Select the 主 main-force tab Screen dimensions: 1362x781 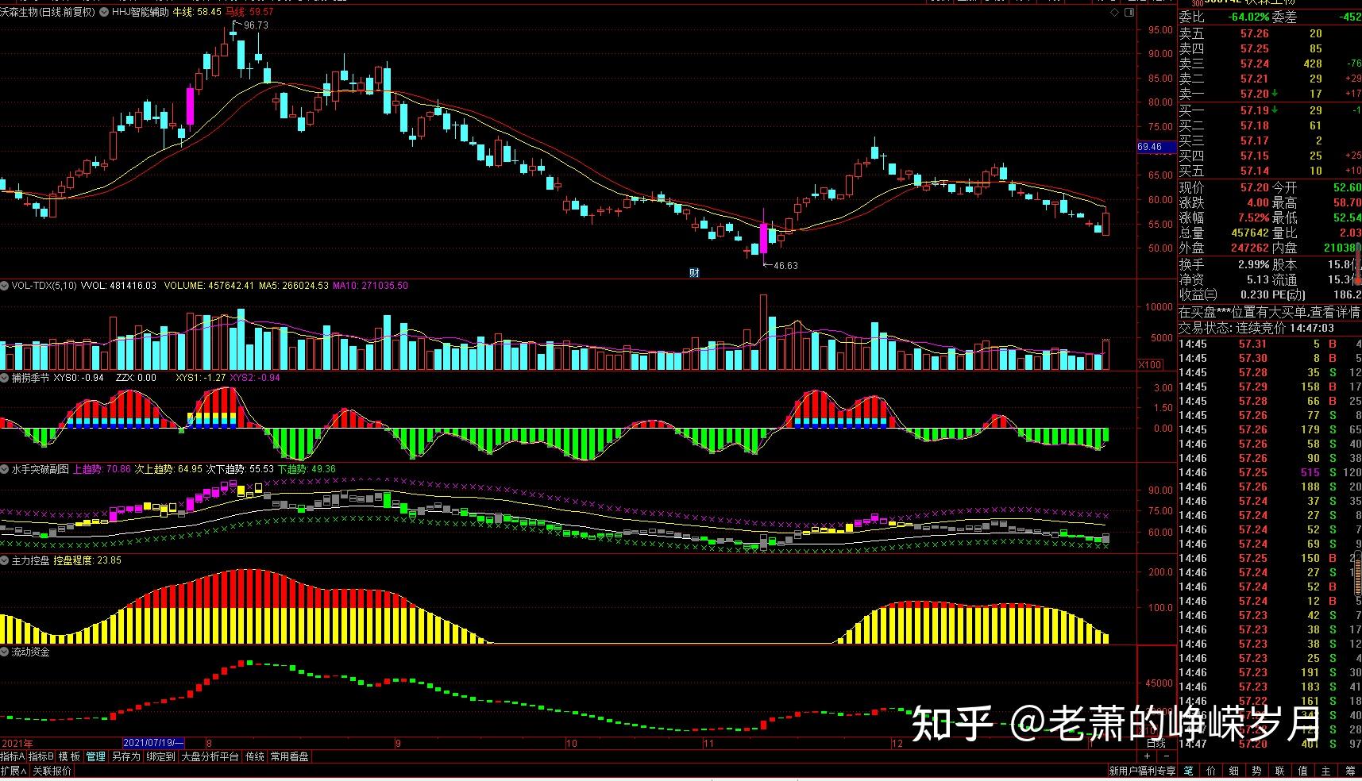pos(1326,771)
